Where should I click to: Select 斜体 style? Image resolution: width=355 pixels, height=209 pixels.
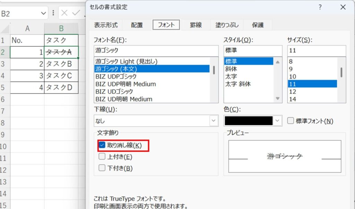pos(249,69)
